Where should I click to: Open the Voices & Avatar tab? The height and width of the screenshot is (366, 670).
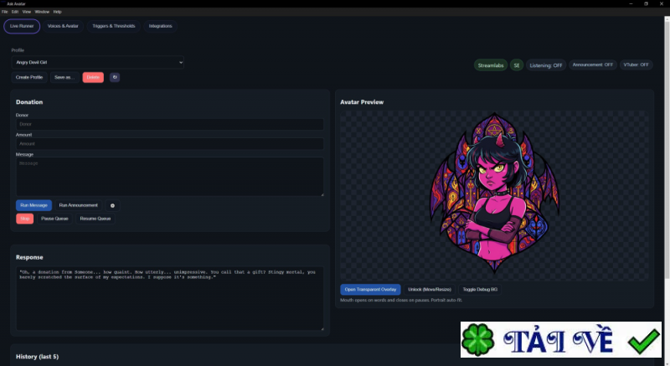pyautogui.click(x=63, y=26)
